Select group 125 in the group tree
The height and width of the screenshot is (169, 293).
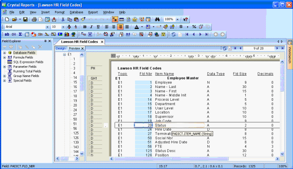pos(76,133)
